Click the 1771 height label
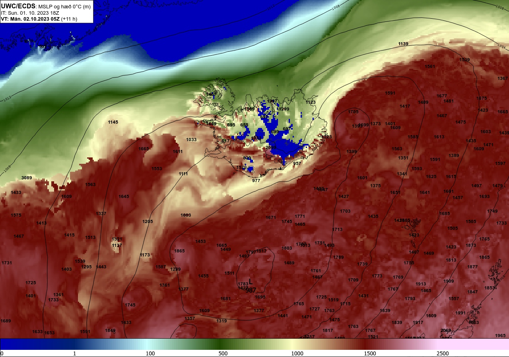Image resolution: width=509 pixels, height=357 pixels. point(300,216)
